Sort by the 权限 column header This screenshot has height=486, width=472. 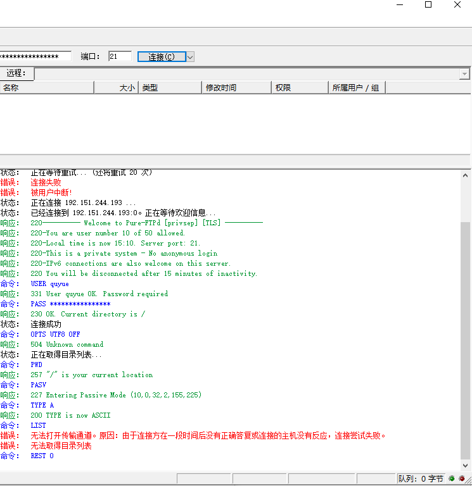click(300, 88)
